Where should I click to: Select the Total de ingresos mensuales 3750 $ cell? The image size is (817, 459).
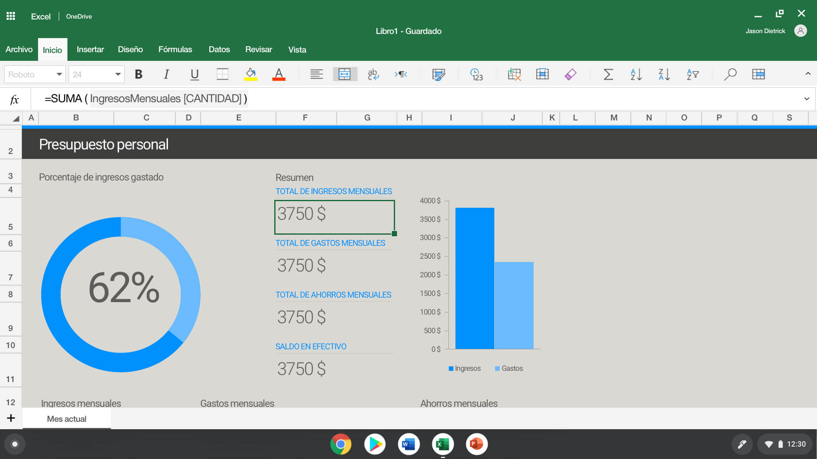[335, 217]
